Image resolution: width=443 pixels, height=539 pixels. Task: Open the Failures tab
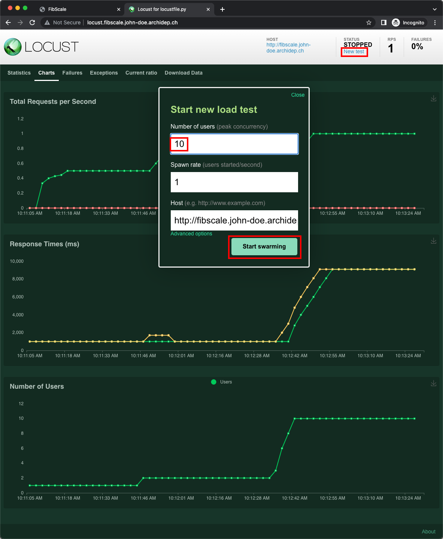coord(72,73)
